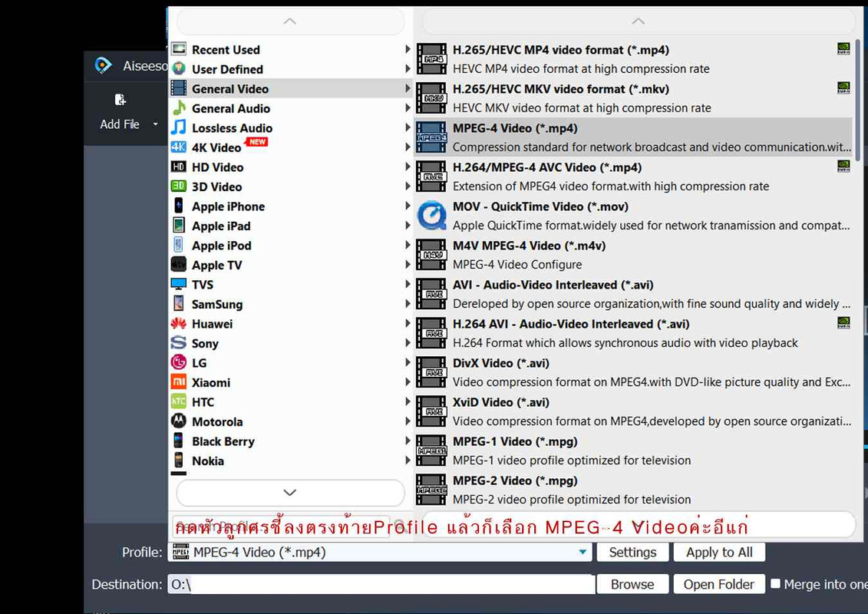Screen dimensions: 868x614
Task: Click the User Defined globe icon
Action: click(x=179, y=68)
